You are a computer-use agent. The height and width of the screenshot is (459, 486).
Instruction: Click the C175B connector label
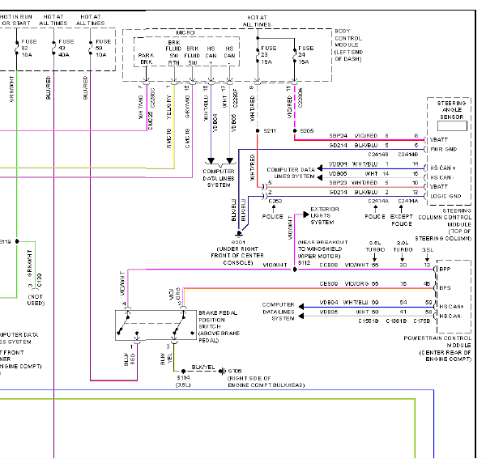422,321
